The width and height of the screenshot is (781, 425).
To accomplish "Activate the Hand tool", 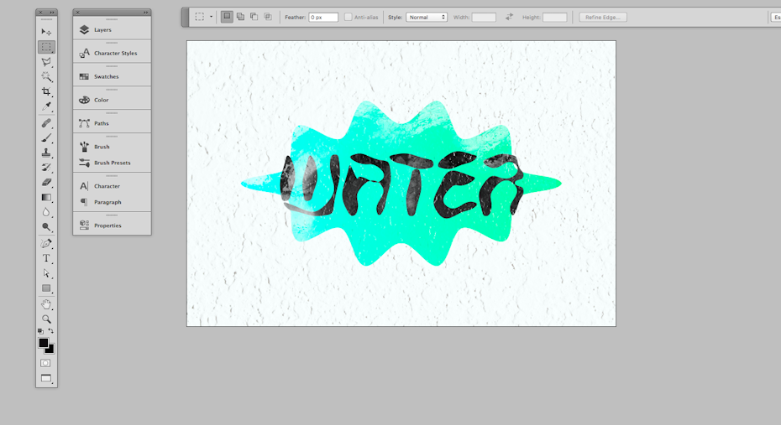I will [46, 303].
